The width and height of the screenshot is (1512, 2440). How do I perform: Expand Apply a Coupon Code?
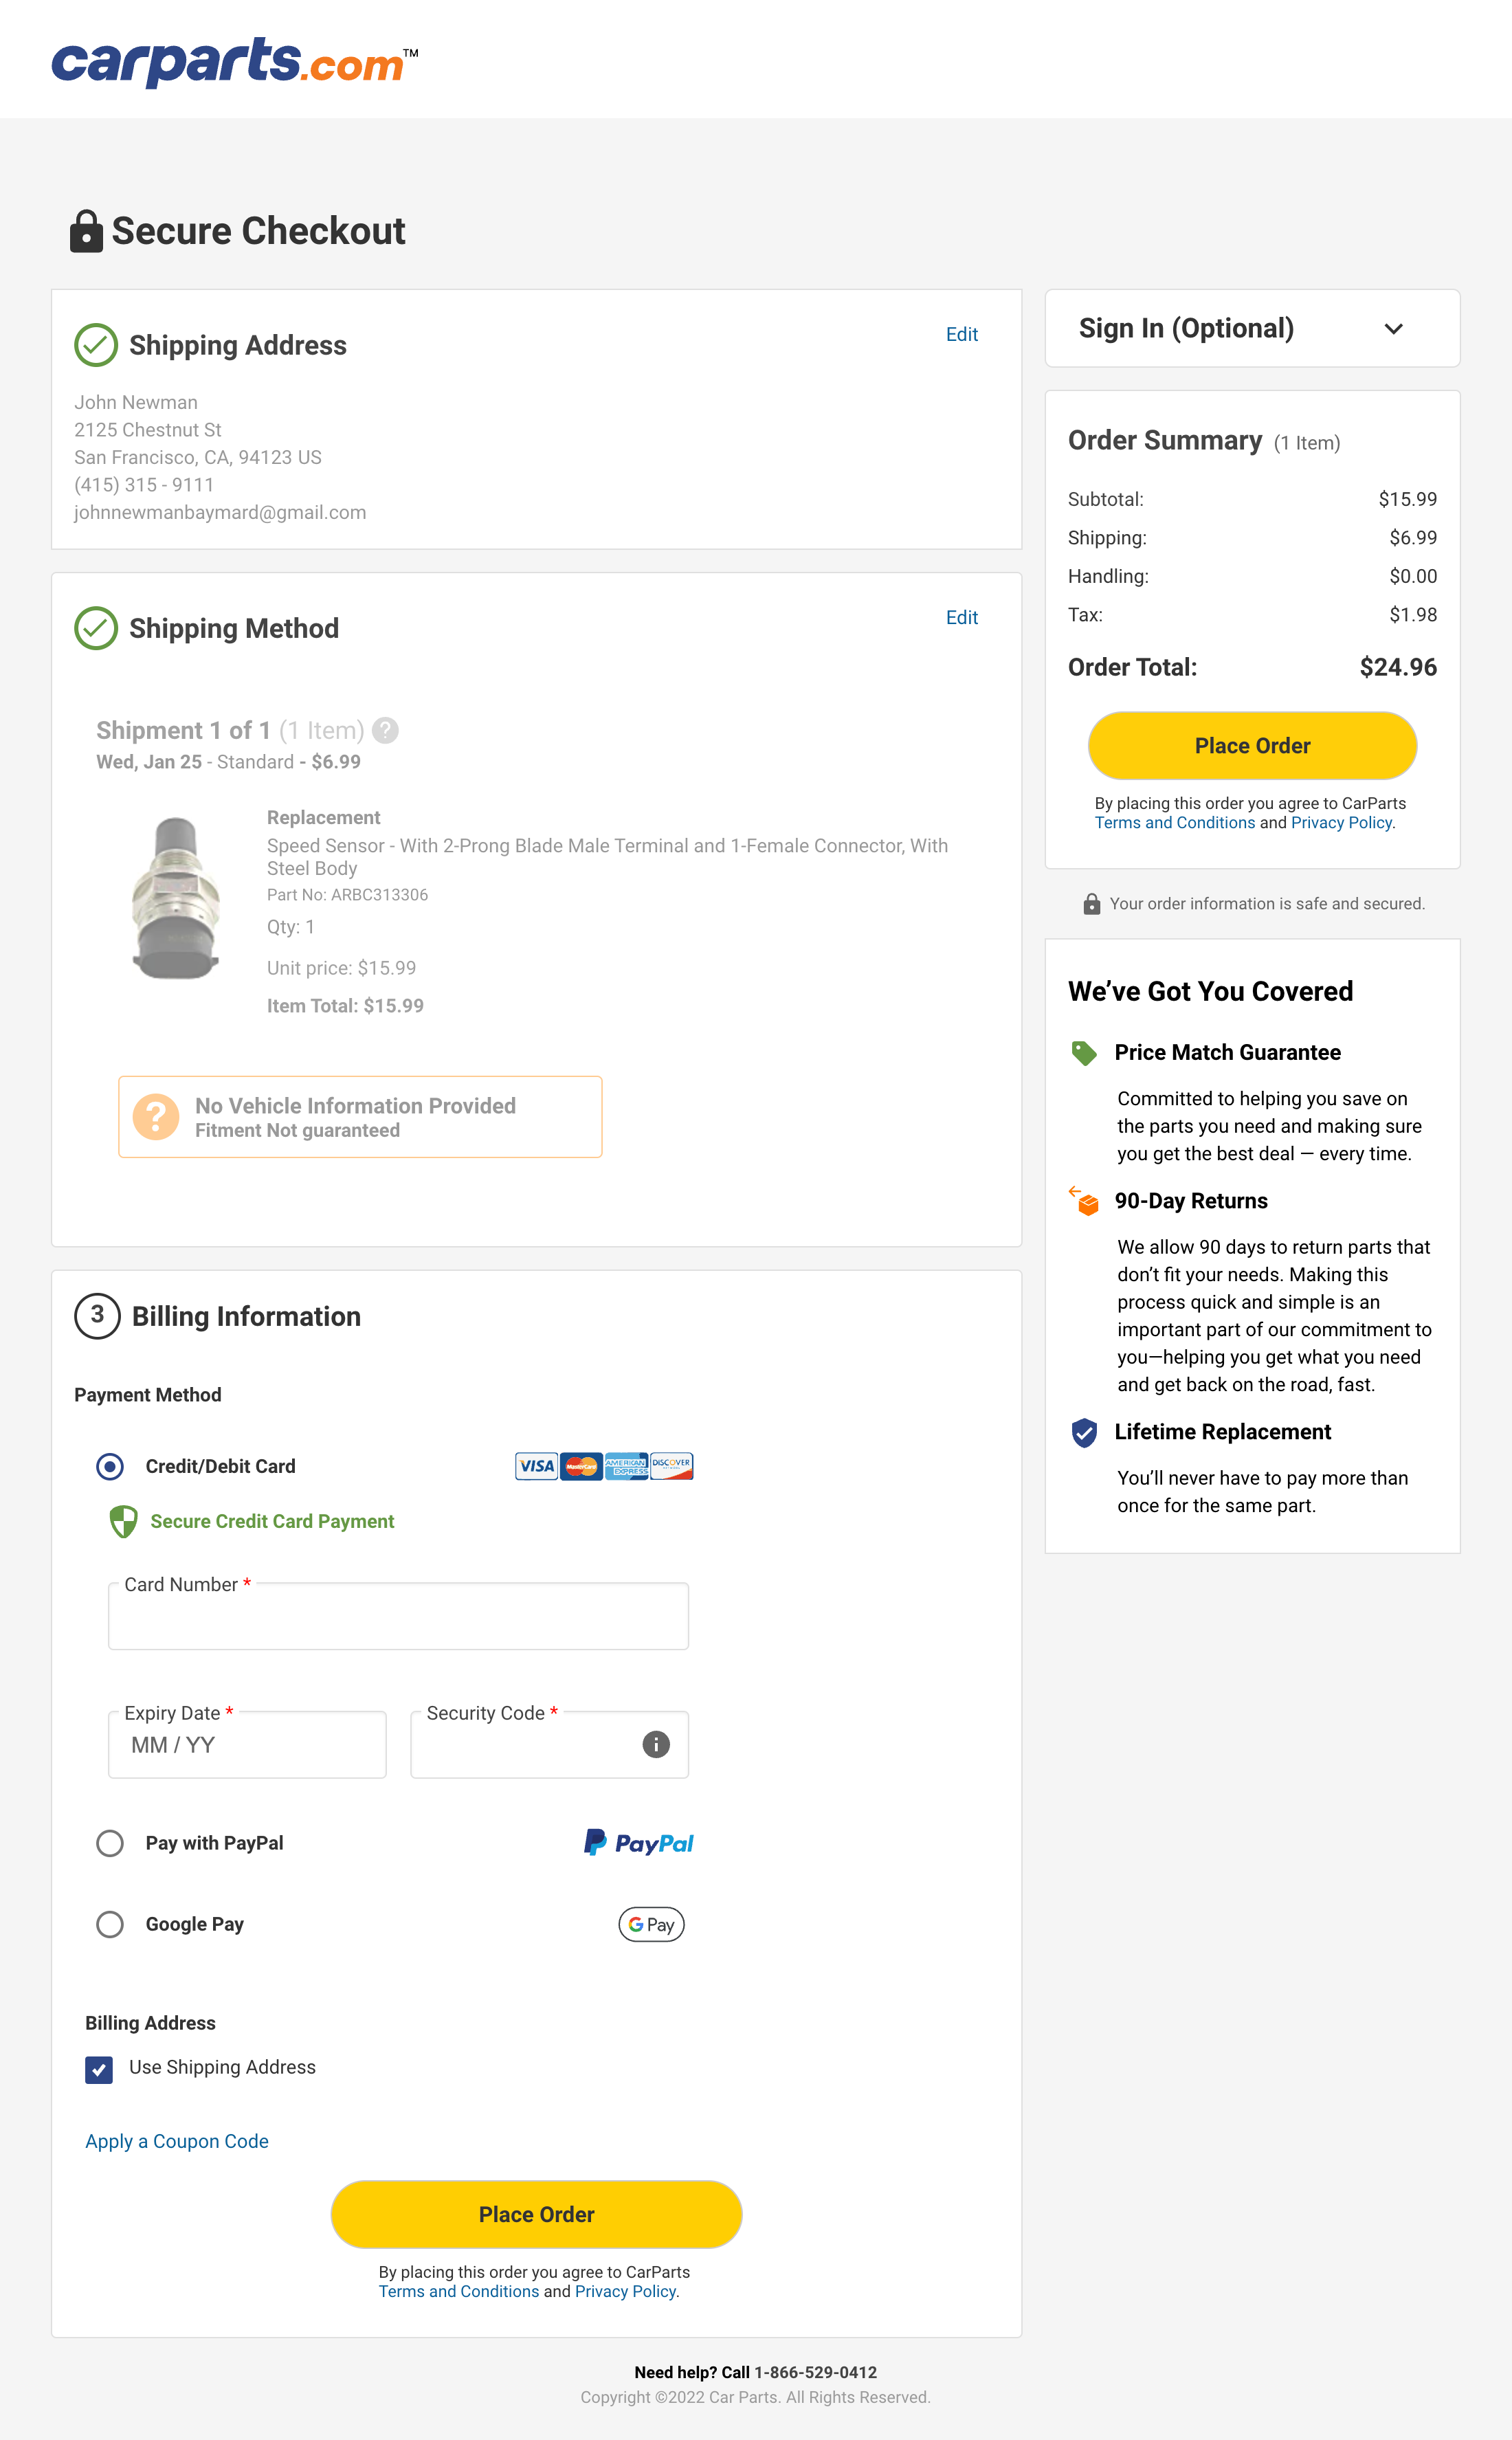point(176,2141)
